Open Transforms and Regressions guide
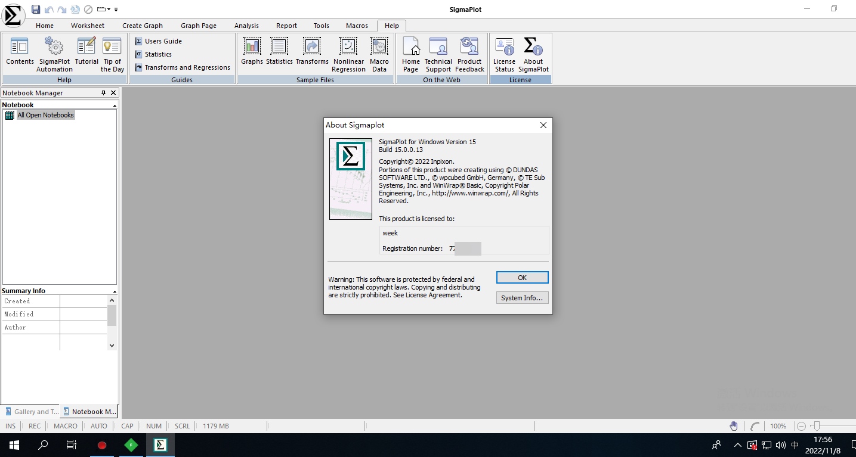The height and width of the screenshot is (457, 856). point(182,67)
